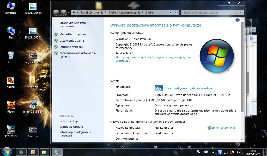Open Zaawansowane ustawienia systemu
This screenshot has width=267, height=156.
77,55
